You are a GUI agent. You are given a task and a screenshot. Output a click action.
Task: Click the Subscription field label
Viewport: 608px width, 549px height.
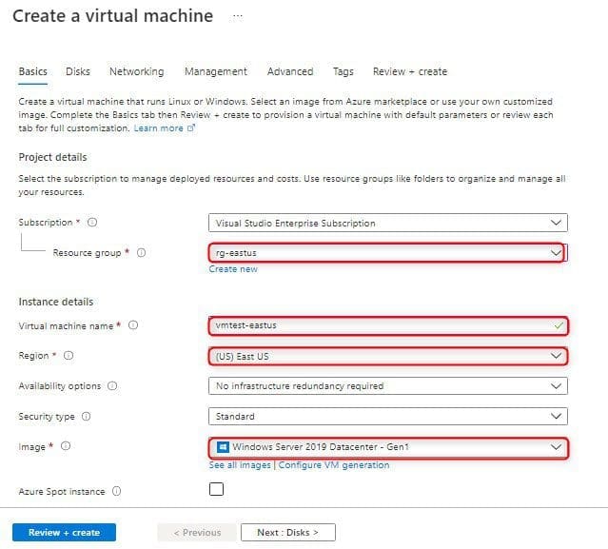(x=46, y=223)
